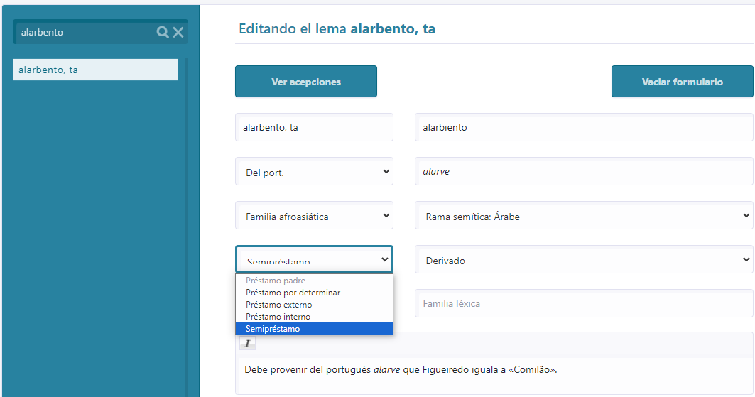Select 'Préstamo por determinar' option
This screenshot has height=397, width=755.
pos(293,293)
